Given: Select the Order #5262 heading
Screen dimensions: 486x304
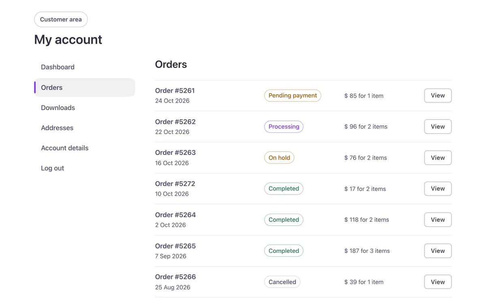Looking at the screenshot, I should click(175, 122).
